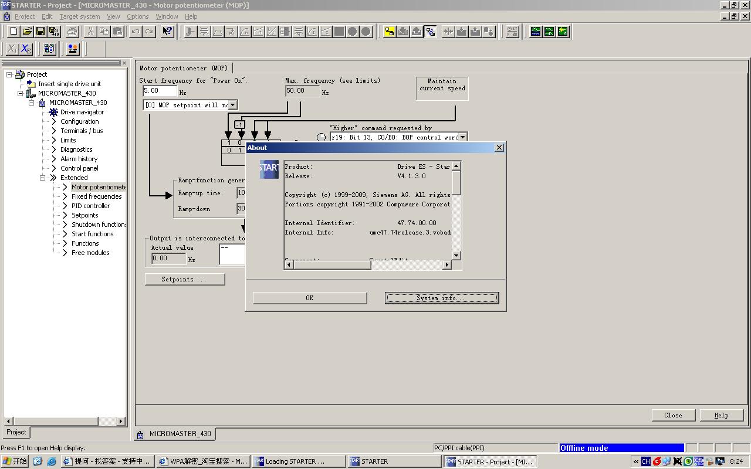Screen dimensions: 751x469
Task: Click the Maintain current speed box
Action: click(442, 89)
